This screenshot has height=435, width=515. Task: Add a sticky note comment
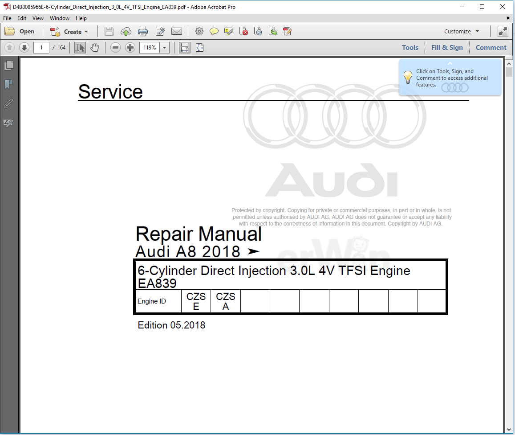(214, 32)
